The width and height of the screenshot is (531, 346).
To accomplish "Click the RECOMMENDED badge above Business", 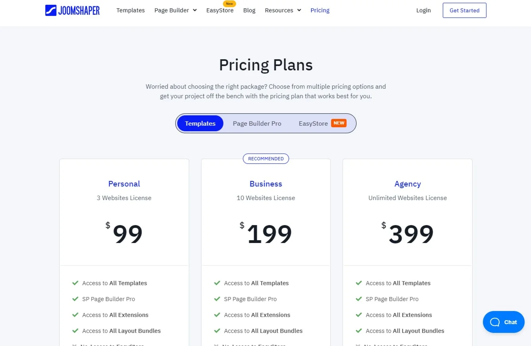I will pos(266,159).
